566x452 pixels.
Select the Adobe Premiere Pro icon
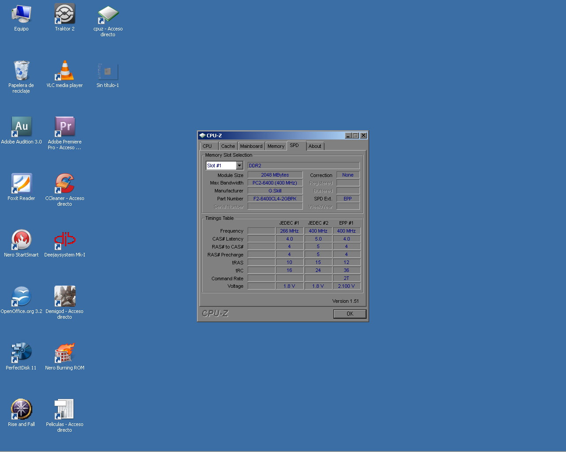(x=65, y=127)
